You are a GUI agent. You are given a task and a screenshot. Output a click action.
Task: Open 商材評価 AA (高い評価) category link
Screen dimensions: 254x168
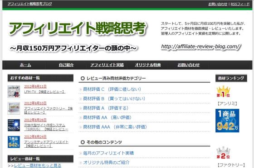point(107,117)
